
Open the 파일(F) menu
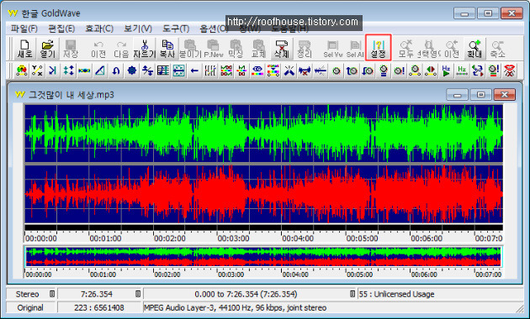(24, 29)
